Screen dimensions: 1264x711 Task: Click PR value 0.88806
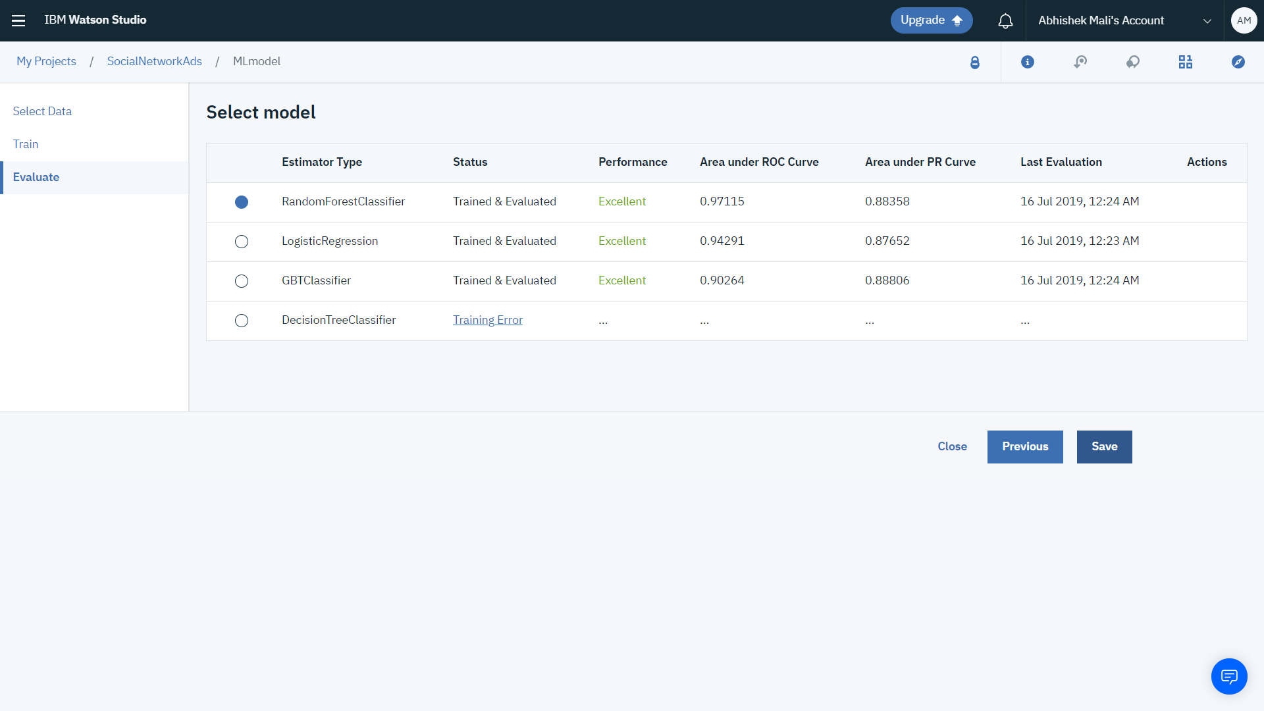pyautogui.click(x=887, y=280)
